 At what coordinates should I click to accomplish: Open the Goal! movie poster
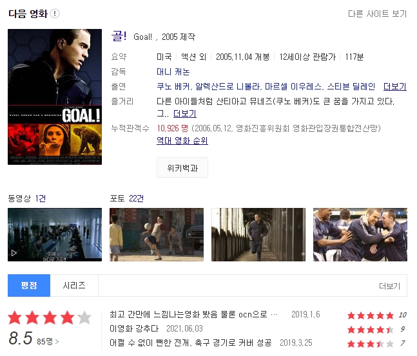(55, 97)
